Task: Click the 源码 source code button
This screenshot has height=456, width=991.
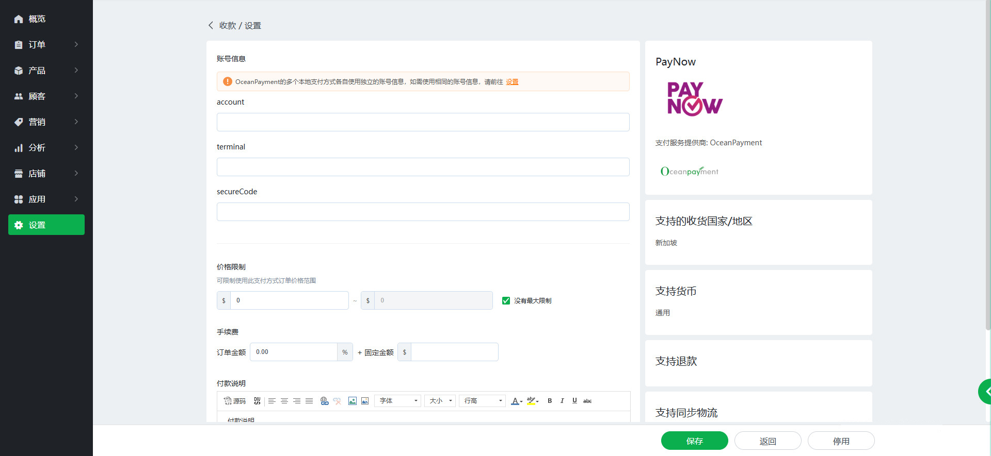Action: pos(235,401)
